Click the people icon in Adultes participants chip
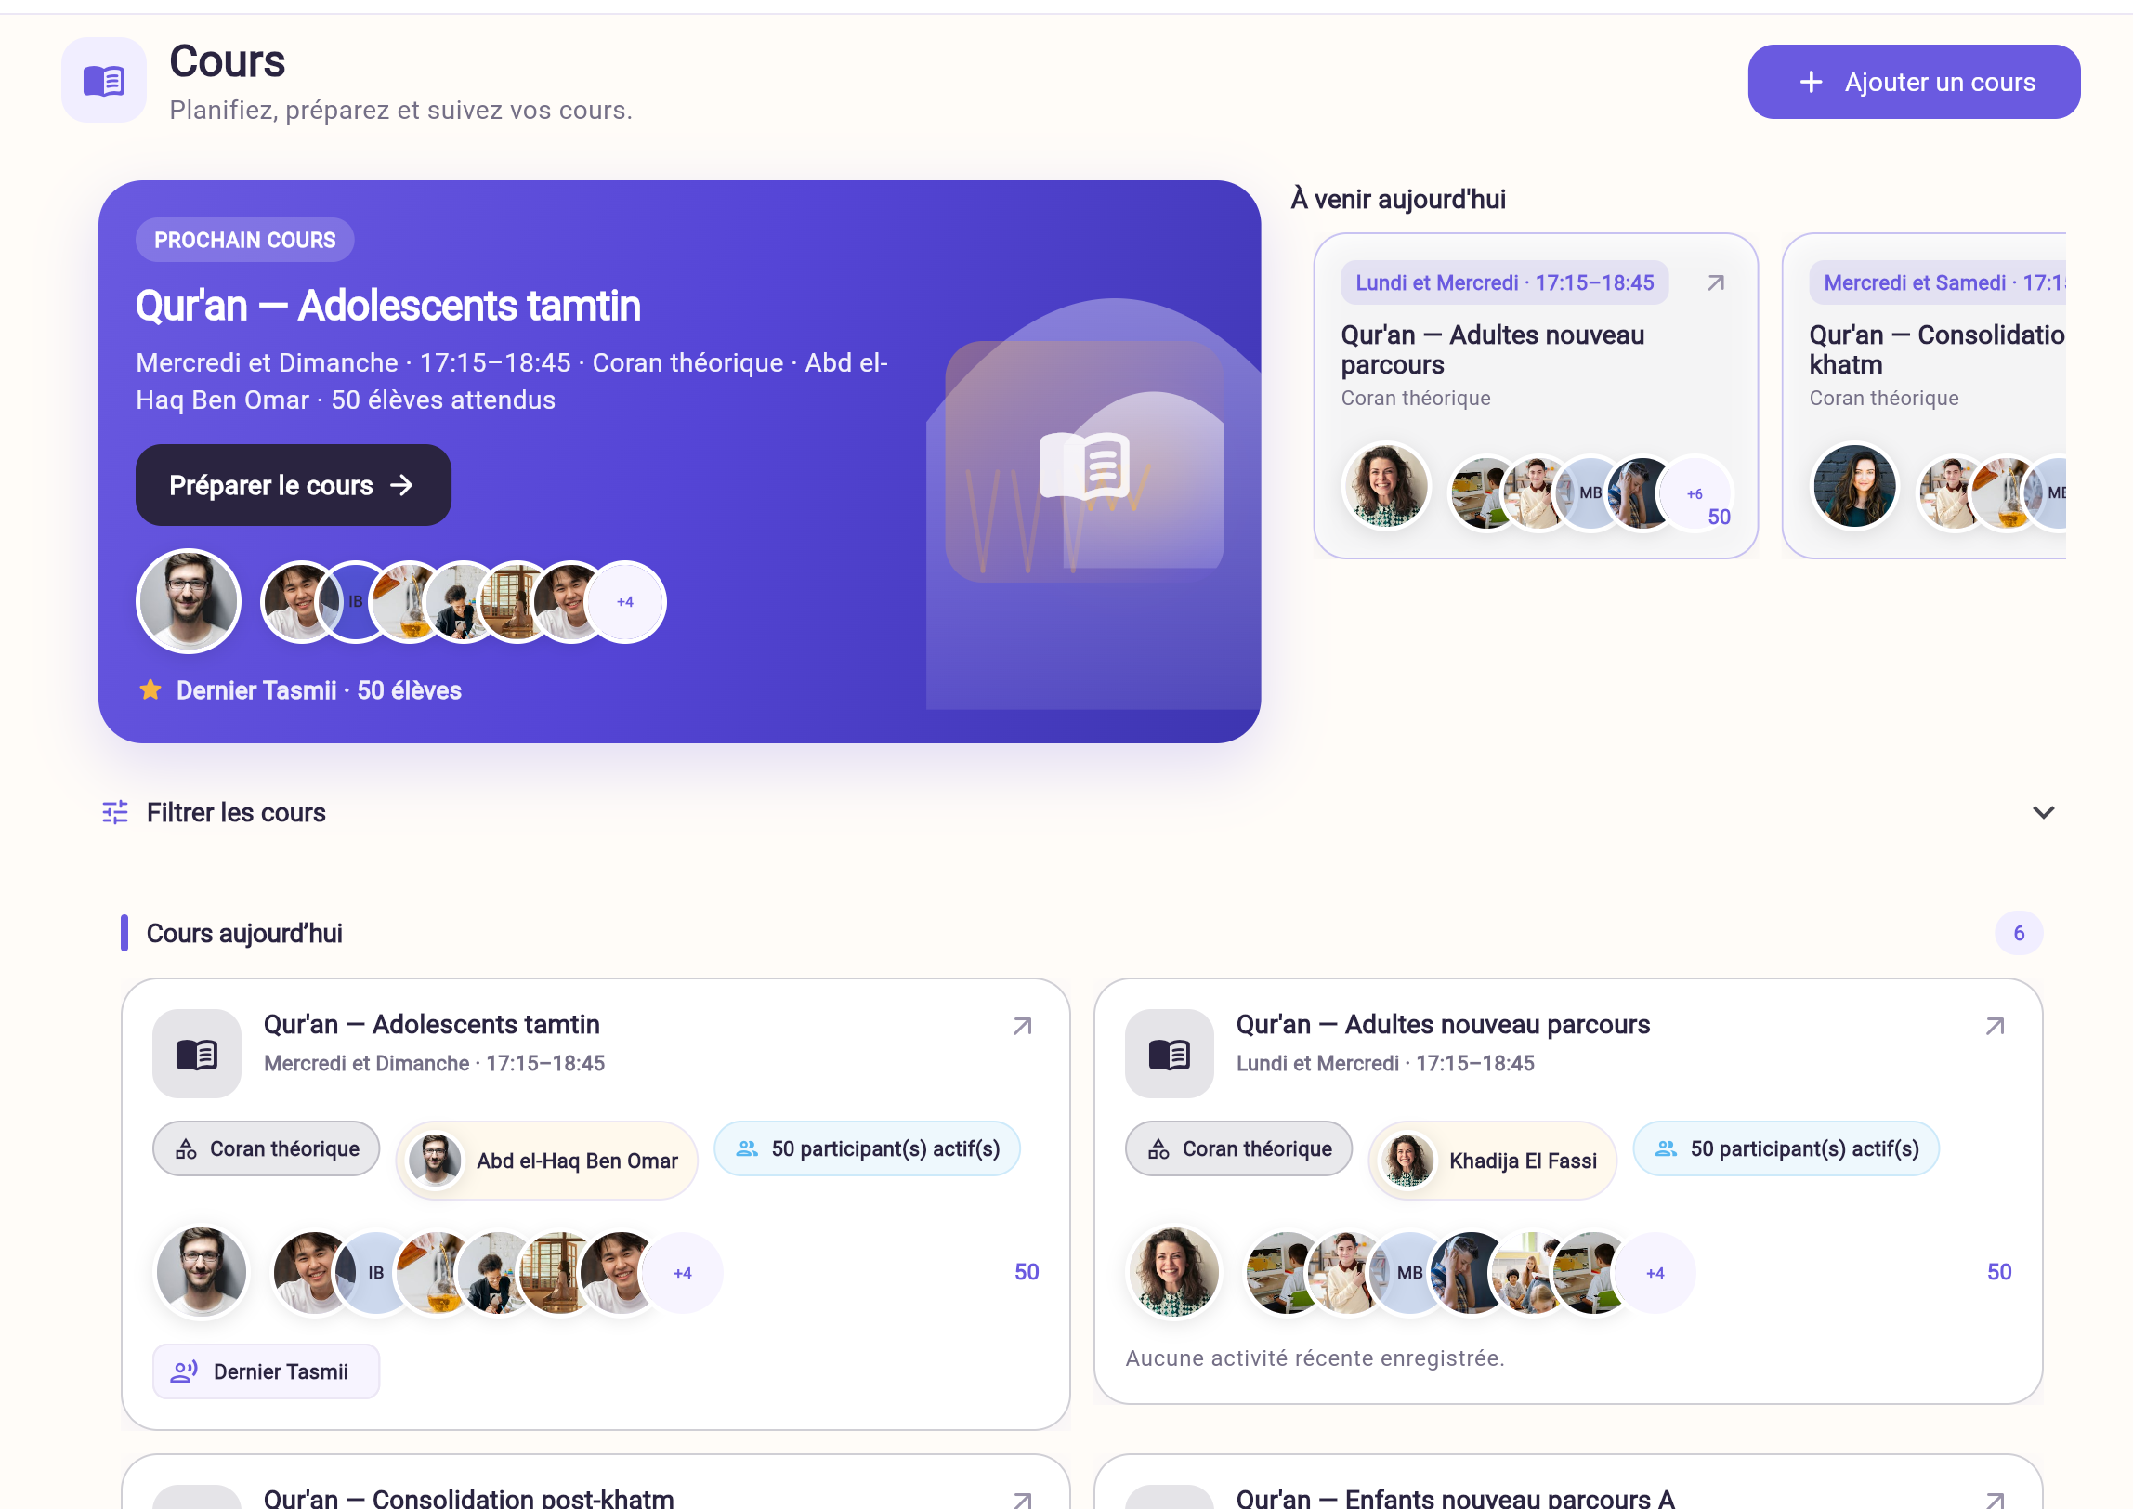Viewport: 2133px width, 1509px height. click(x=1667, y=1148)
